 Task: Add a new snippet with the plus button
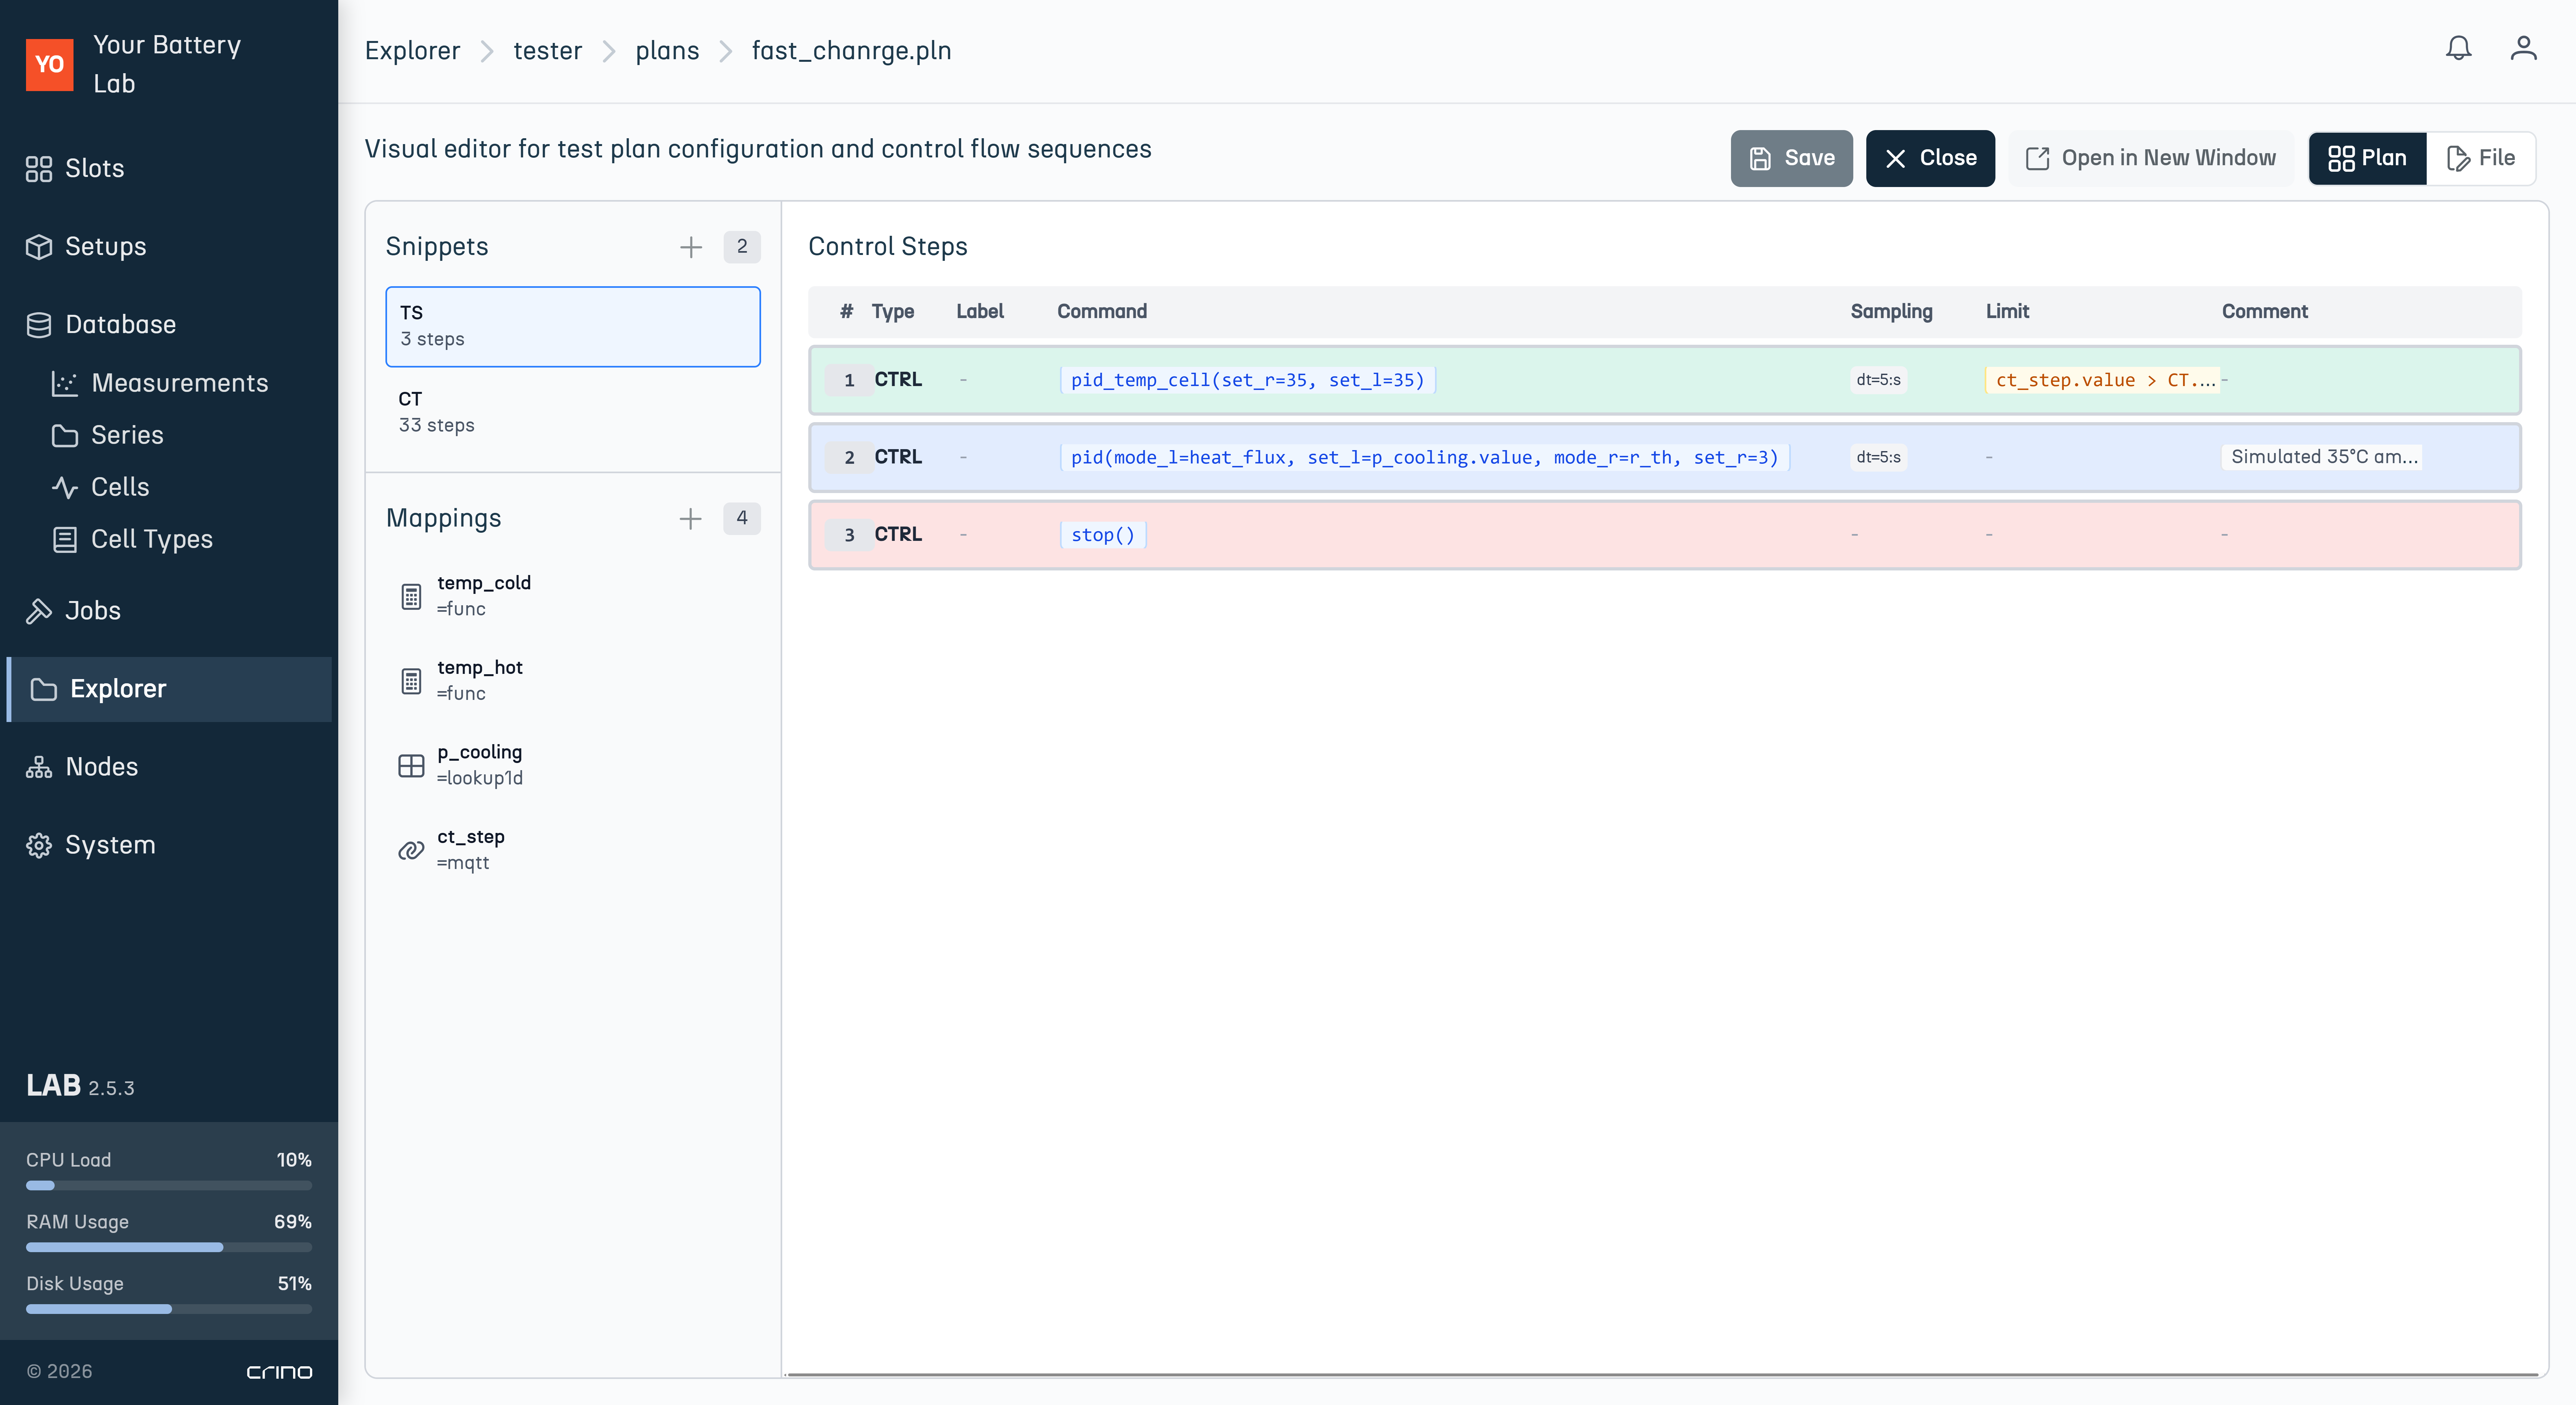tap(691, 247)
